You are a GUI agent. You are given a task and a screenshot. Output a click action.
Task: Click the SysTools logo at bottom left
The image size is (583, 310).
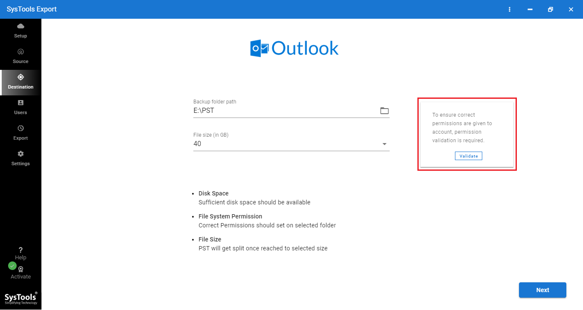[21, 298]
